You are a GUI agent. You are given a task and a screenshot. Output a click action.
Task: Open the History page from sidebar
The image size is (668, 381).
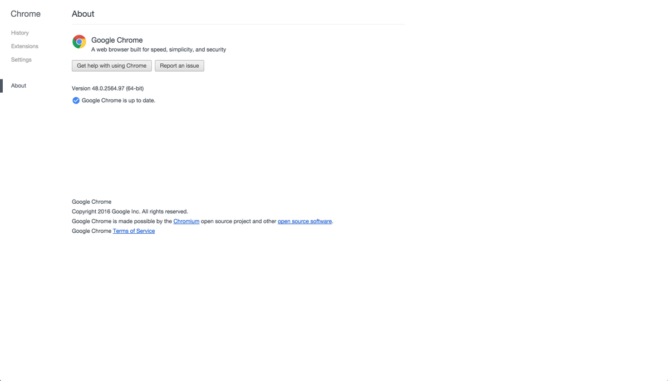[x=20, y=33]
